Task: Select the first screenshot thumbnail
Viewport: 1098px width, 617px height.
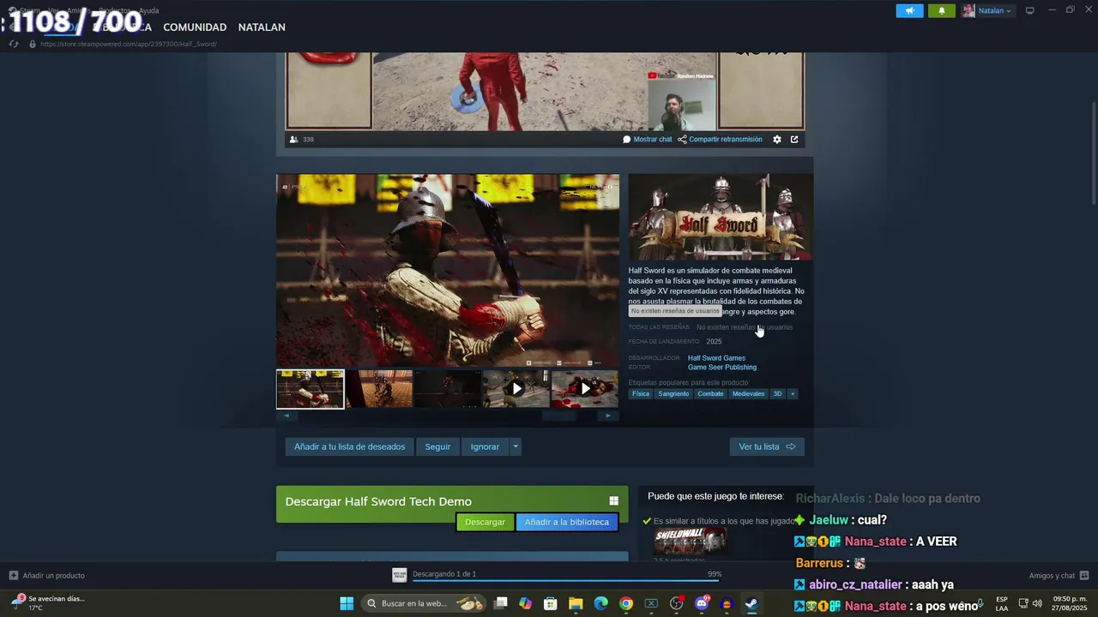Action: 310,389
